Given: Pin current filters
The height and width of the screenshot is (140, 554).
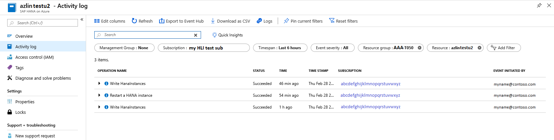Looking at the screenshot, I should (x=303, y=21).
